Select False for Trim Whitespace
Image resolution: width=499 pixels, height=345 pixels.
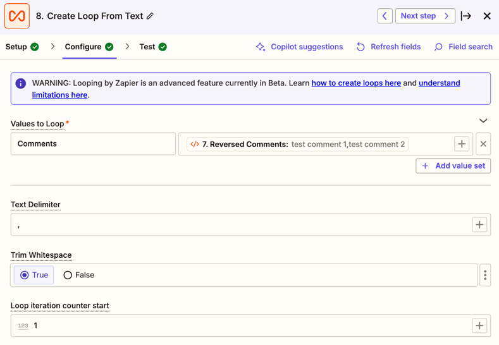(79, 275)
